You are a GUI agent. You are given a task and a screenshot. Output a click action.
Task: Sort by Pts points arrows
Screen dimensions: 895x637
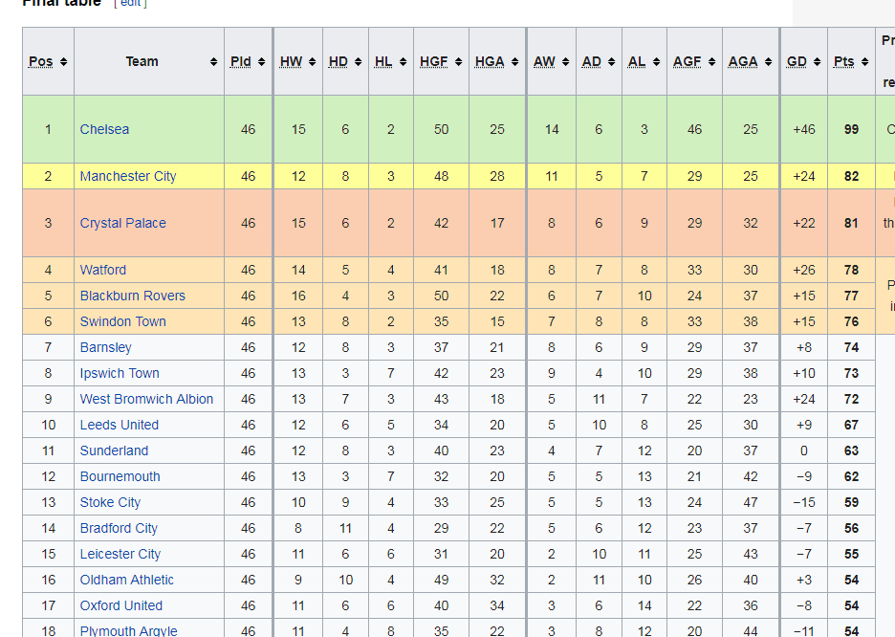pyautogui.click(x=864, y=61)
